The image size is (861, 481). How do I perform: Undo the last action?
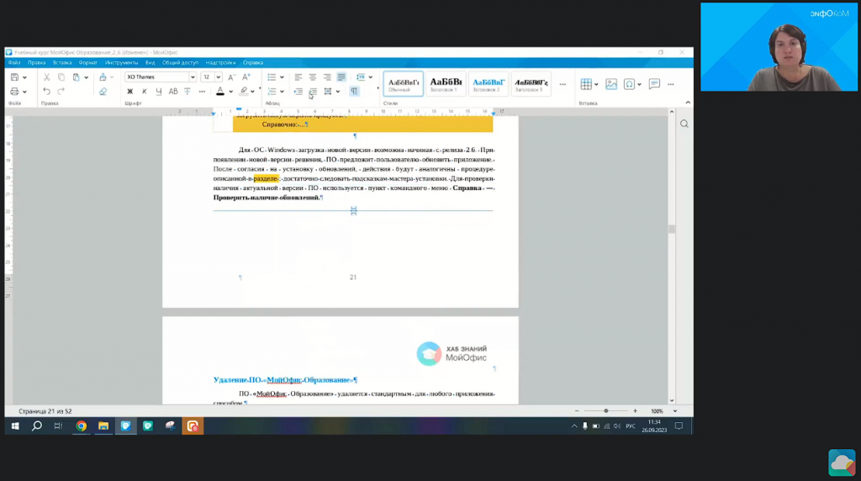[47, 91]
